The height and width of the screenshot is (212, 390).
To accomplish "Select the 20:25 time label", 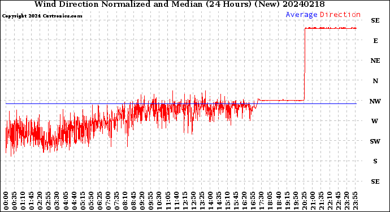I will point(304,201).
